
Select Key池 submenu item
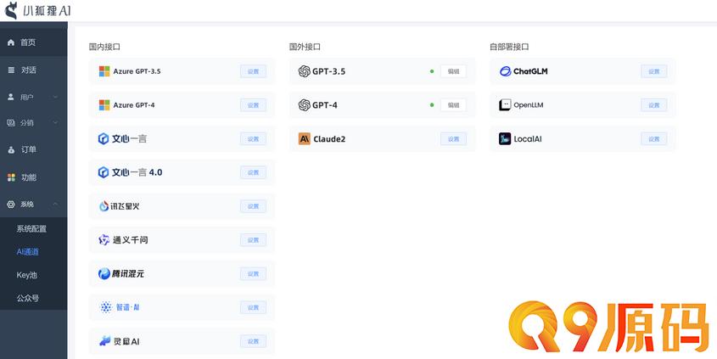[x=33, y=275]
